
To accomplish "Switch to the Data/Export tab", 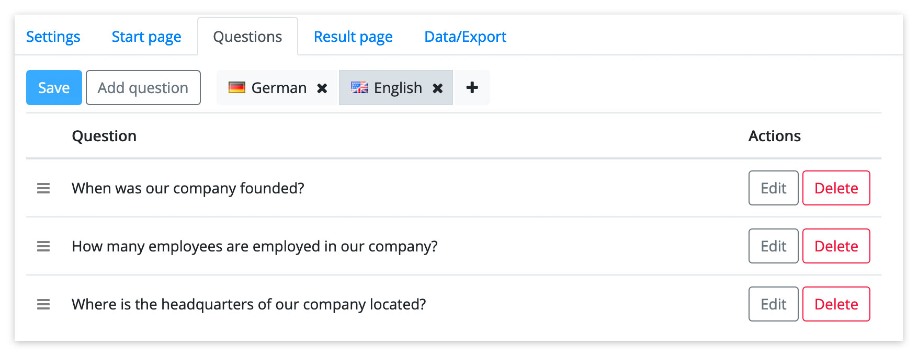I will pyautogui.click(x=466, y=37).
